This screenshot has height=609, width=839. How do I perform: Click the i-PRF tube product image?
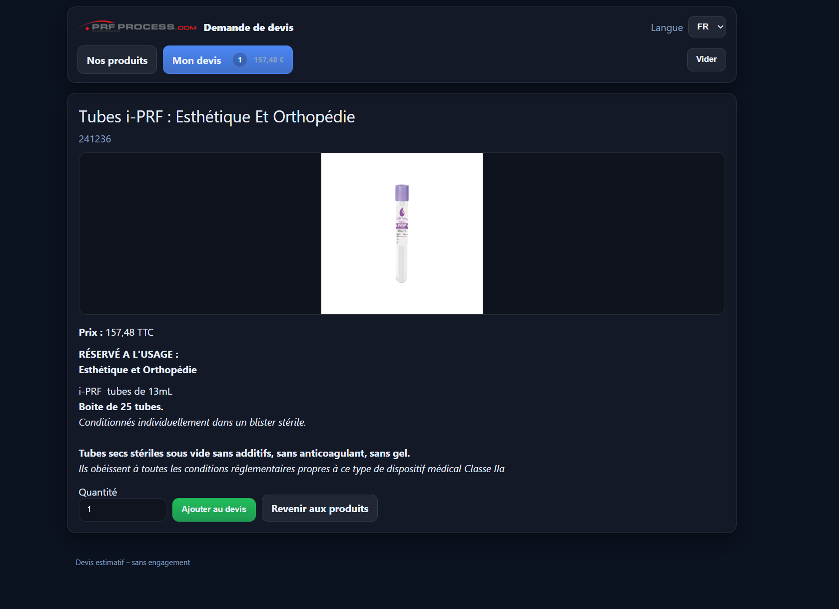tap(402, 233)
